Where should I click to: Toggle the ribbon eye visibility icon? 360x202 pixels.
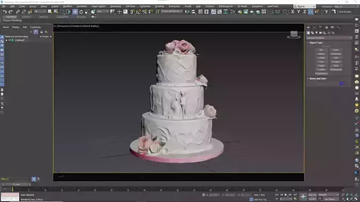93,16
